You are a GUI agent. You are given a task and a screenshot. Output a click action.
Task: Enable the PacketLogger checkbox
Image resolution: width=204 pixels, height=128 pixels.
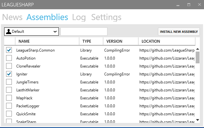pyautogui.click(x=9, y=106)
